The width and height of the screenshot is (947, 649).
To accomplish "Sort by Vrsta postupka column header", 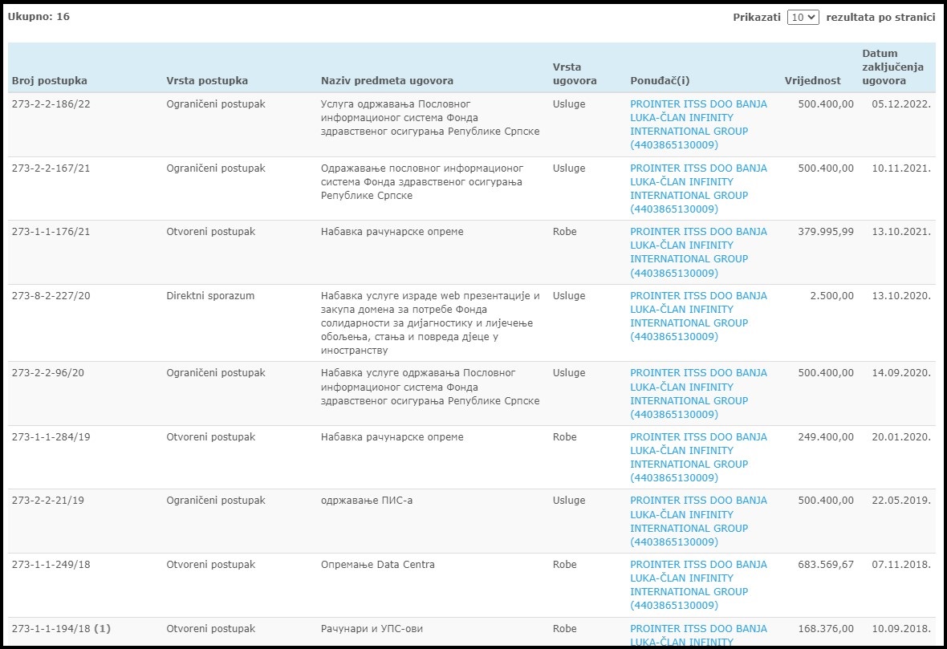I will coord(207,80).
